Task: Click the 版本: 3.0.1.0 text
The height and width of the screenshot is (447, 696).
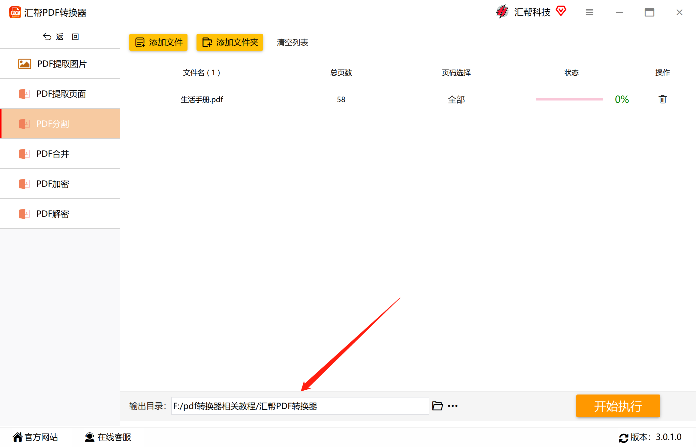Action: pos(656,437)
